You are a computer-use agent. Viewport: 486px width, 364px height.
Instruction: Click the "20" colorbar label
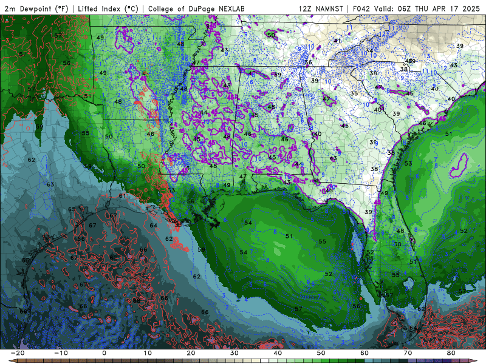191,353
